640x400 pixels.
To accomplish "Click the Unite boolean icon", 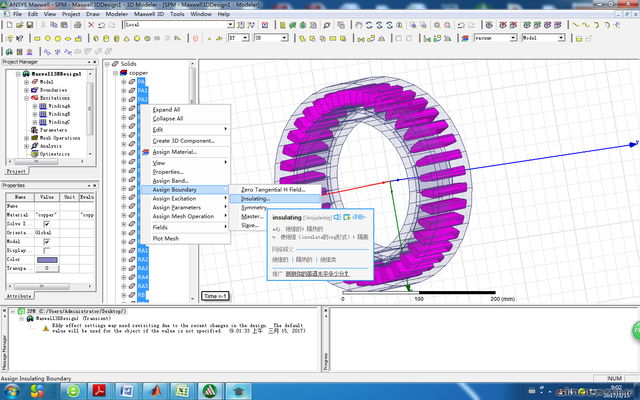I will point(302,38).
